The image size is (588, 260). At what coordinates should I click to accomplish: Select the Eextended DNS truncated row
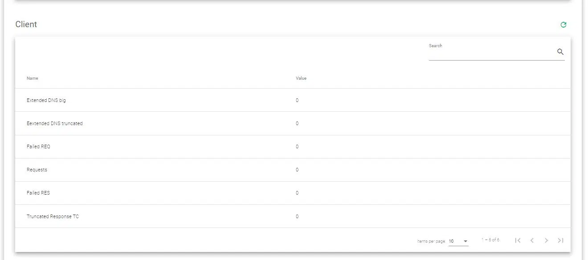tap(55, 124)
